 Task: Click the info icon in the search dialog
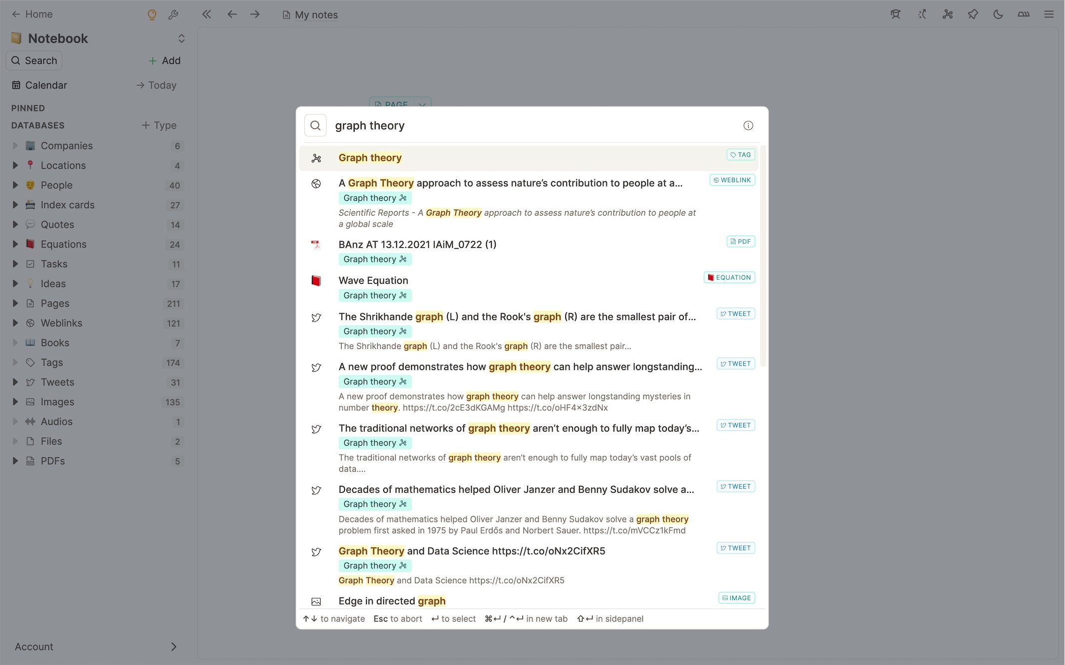[748, 126]
